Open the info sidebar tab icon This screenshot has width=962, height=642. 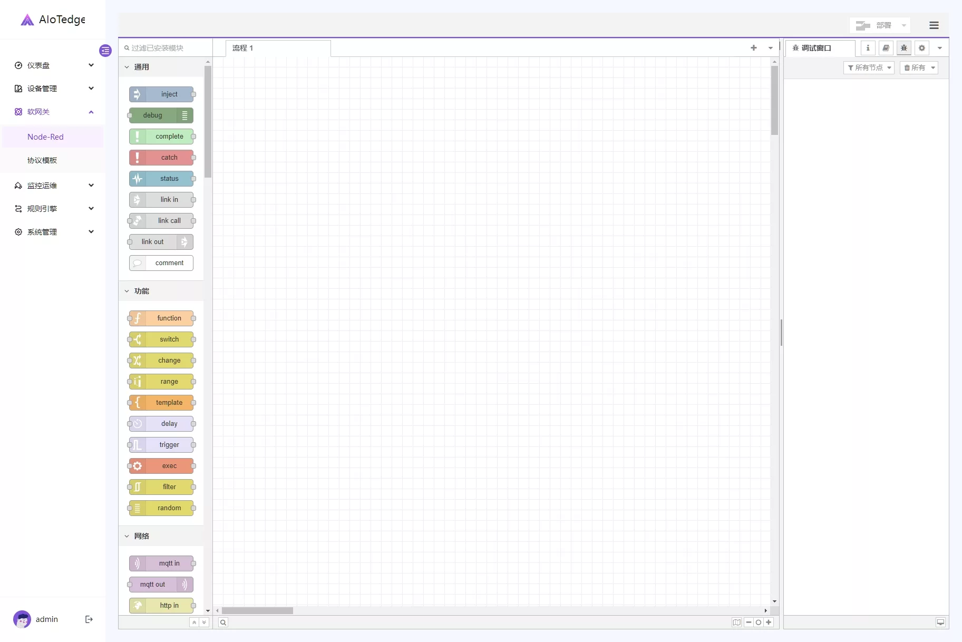click(868, 48)
